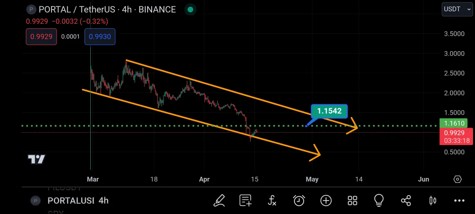The height and width of the screenshot is (214, 475).
Task: Open the USDT currency dropdown
Action: (x=457, y=9)
